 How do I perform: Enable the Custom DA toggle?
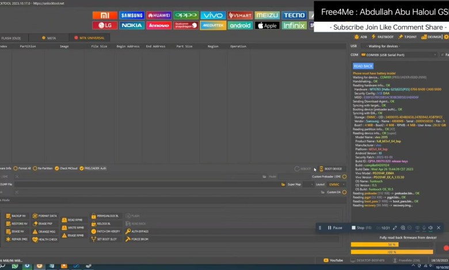pos(344,192)
